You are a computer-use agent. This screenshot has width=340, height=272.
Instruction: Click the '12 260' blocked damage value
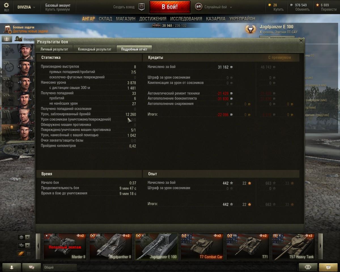(x=131, y=114)
